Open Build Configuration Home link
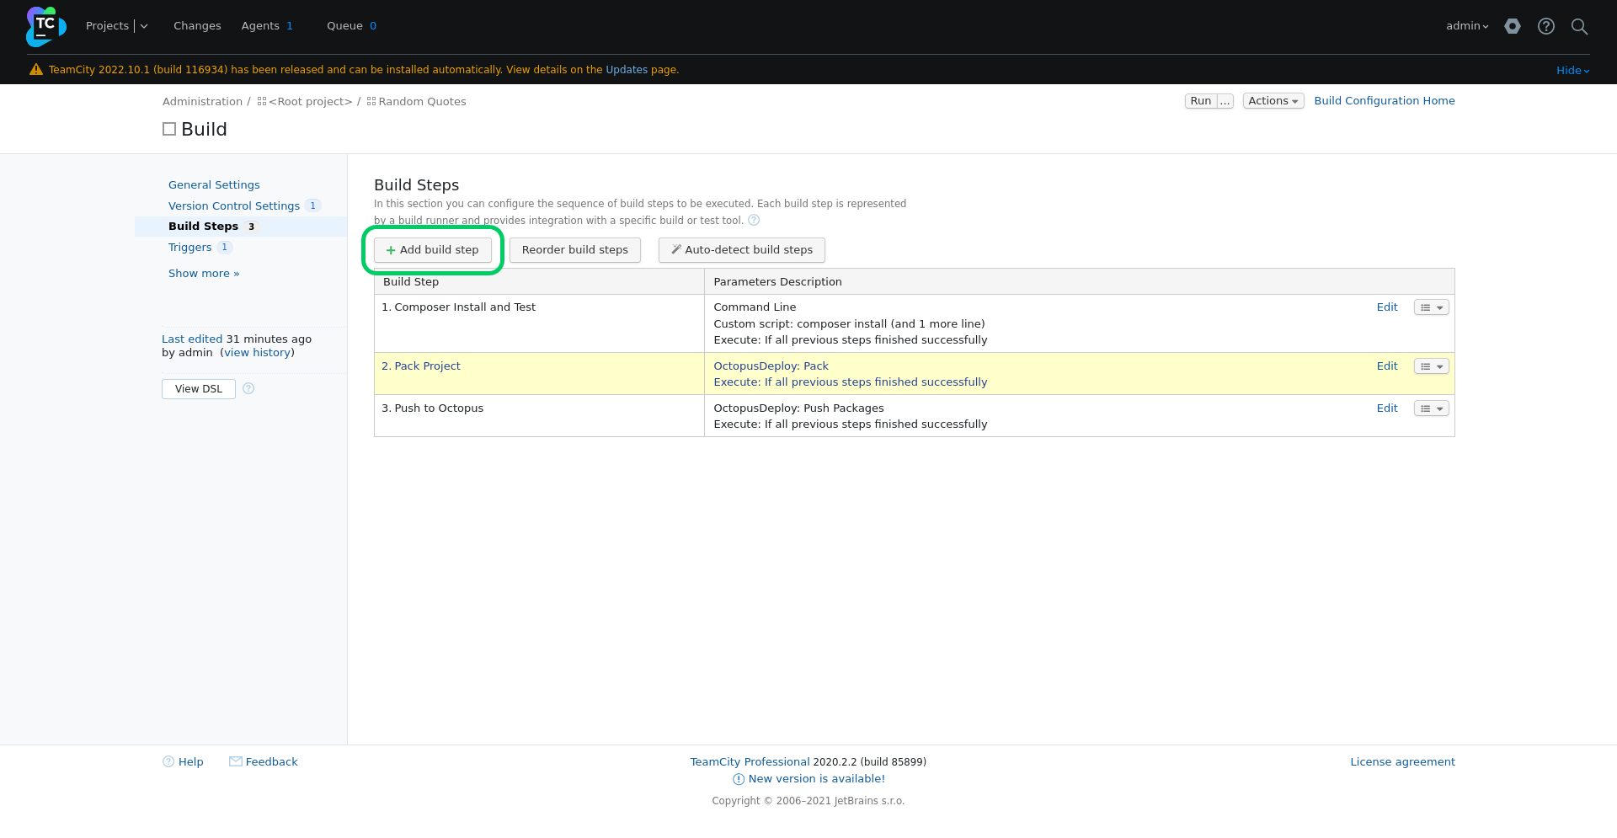Viewport: 1617px width, 838px height. click(x=1385, y=101)
